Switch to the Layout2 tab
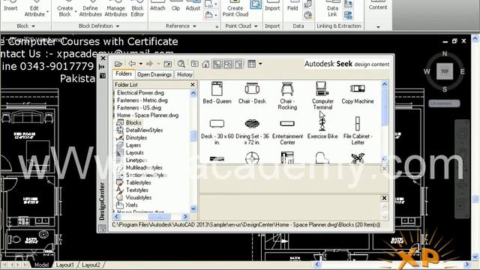 [91, 265]
